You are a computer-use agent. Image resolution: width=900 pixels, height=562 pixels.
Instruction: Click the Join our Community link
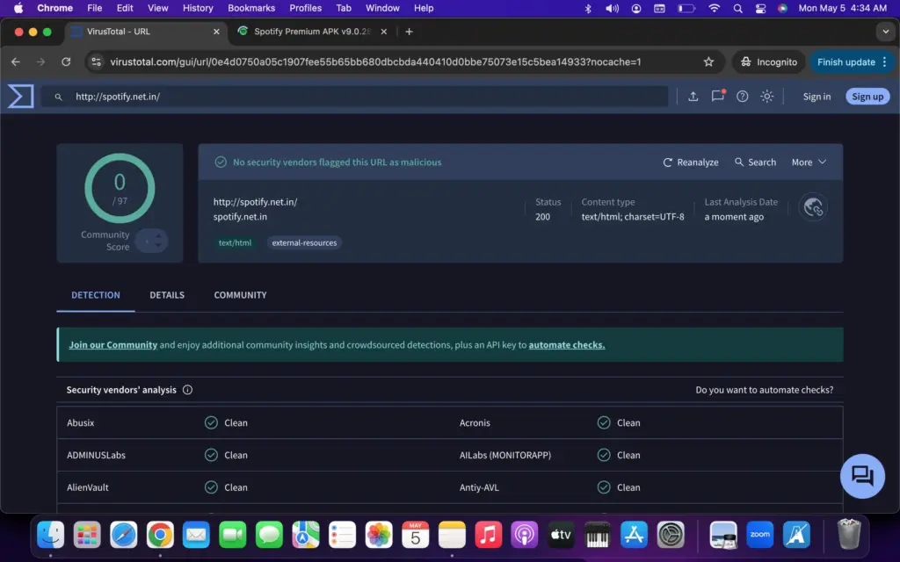pos(112,345)
